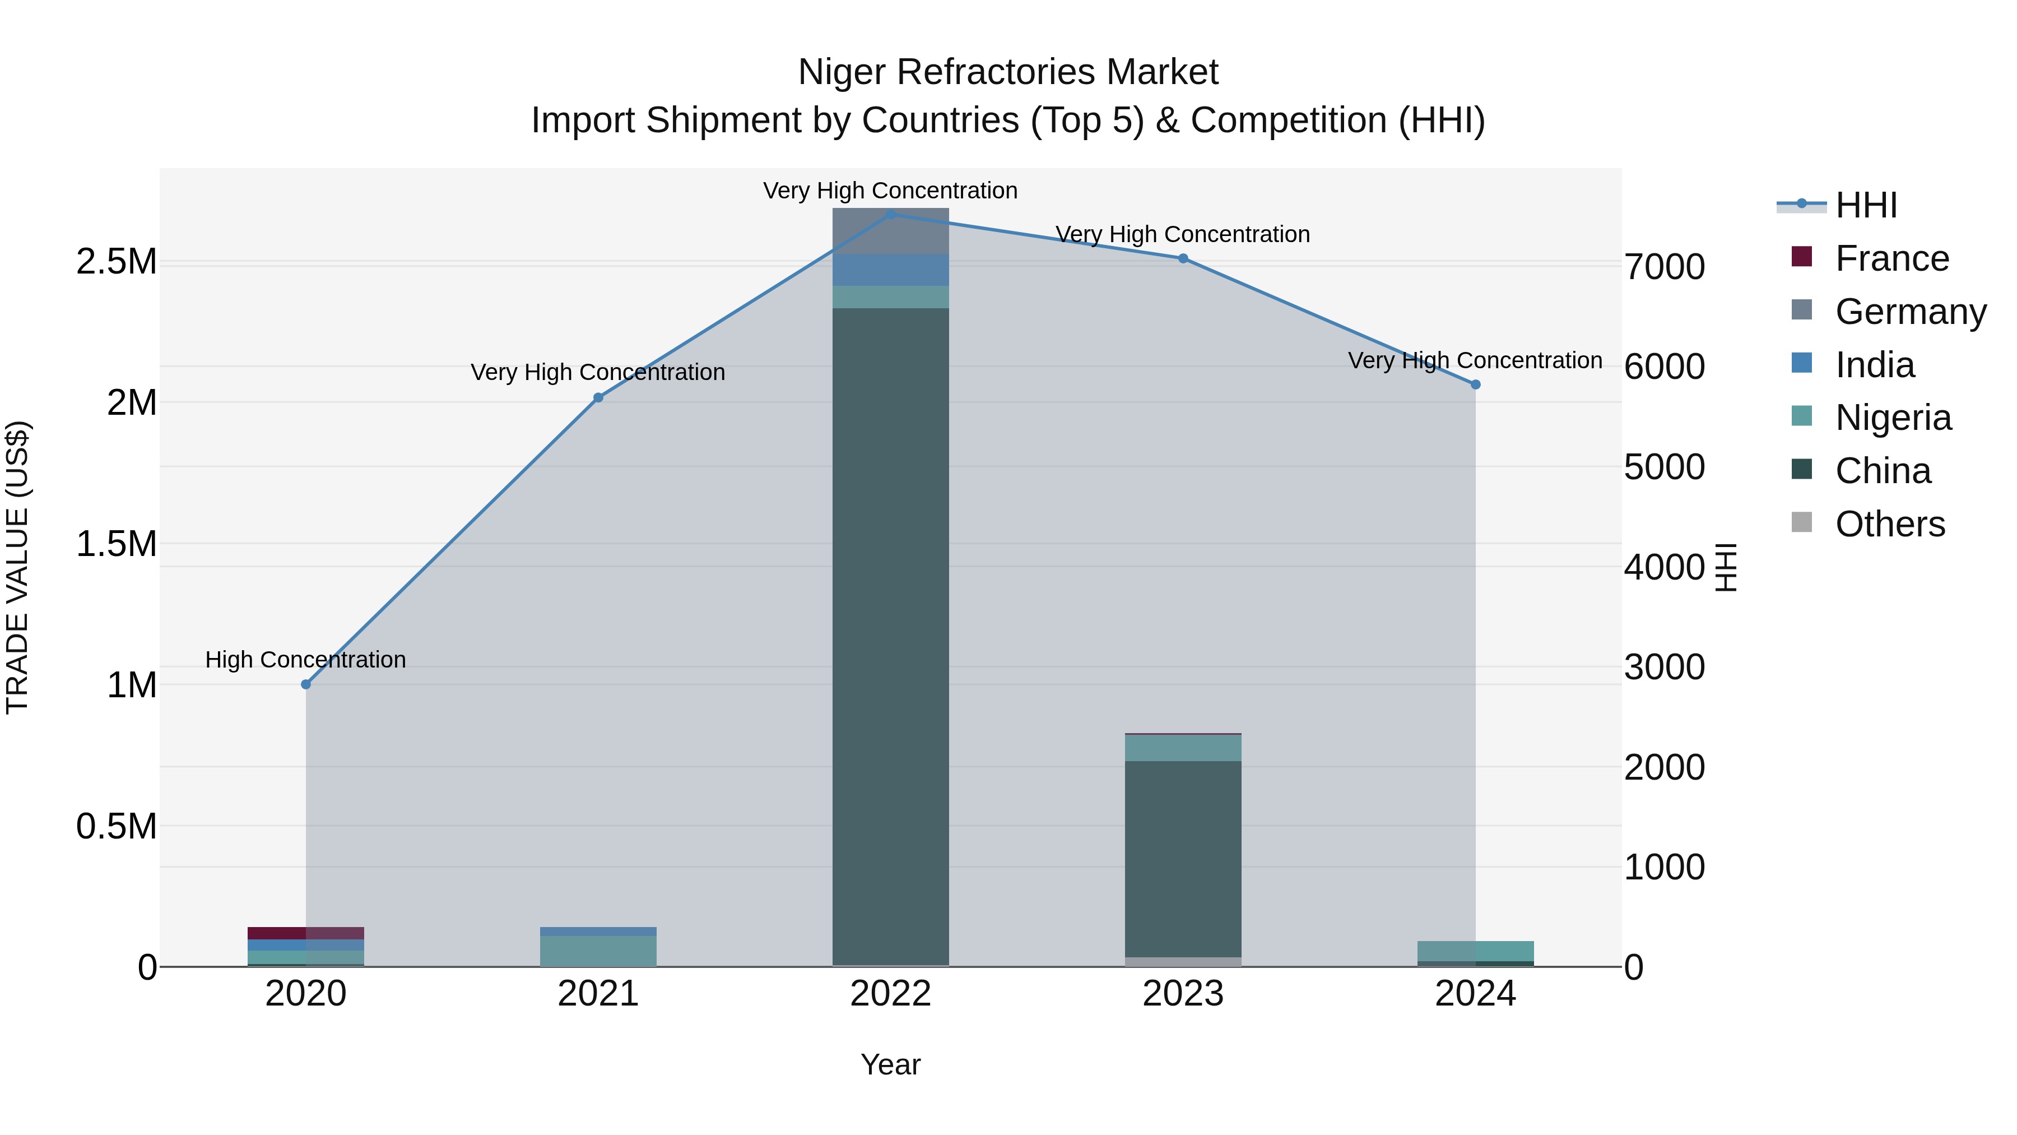Screen dimensions: 2017x1135
Task: Click the Nigeria segment of 2021 bar
Action: point(598,951)
